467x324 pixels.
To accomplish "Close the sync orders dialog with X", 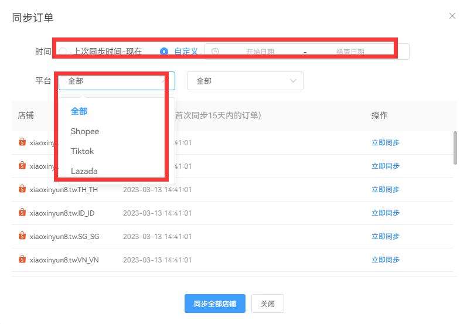I will click(452, 16).
